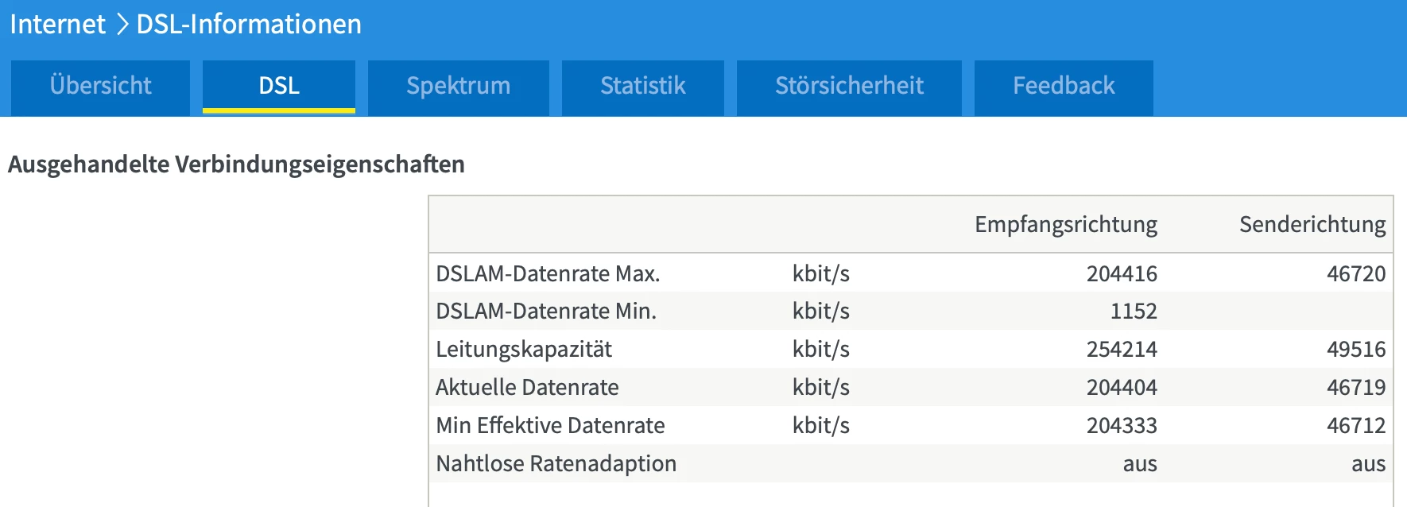Switch to the Spektrum tab
1407x507 pixels.
coord(459,86)
